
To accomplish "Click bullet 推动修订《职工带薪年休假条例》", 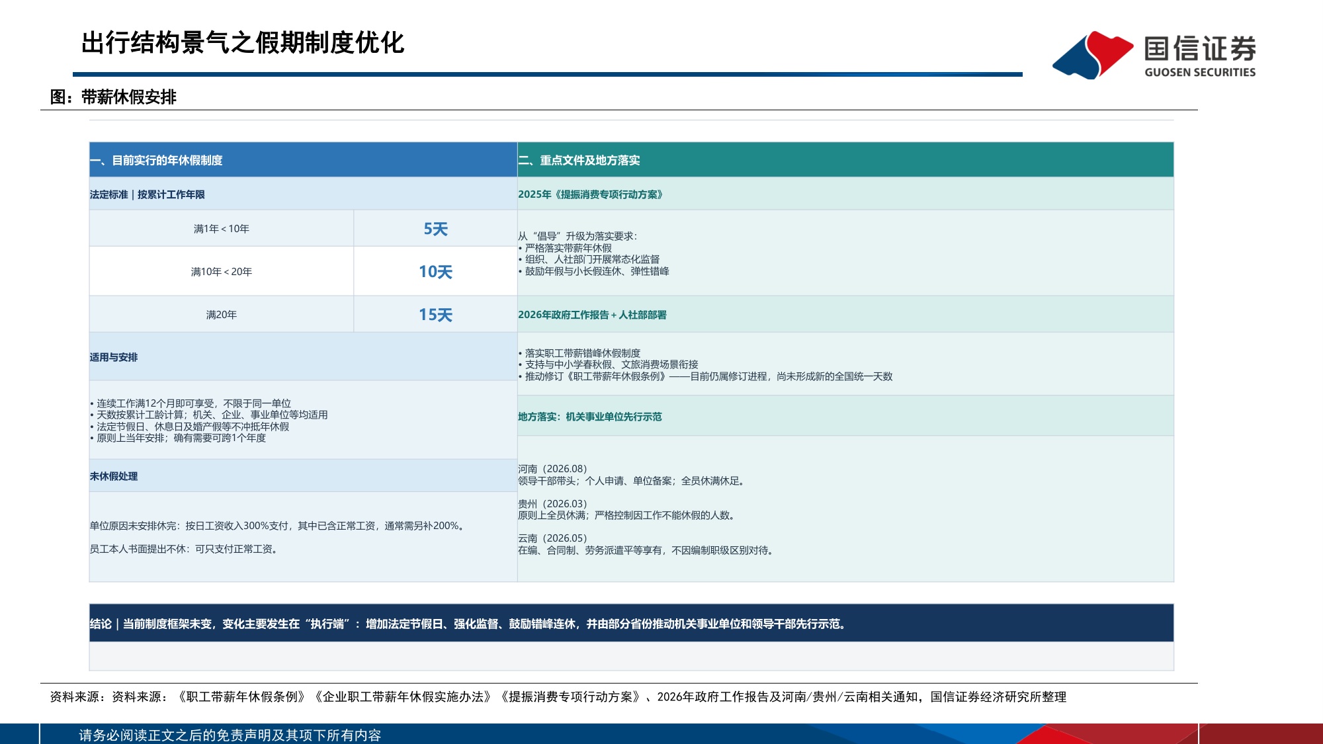I will point(705,376).
